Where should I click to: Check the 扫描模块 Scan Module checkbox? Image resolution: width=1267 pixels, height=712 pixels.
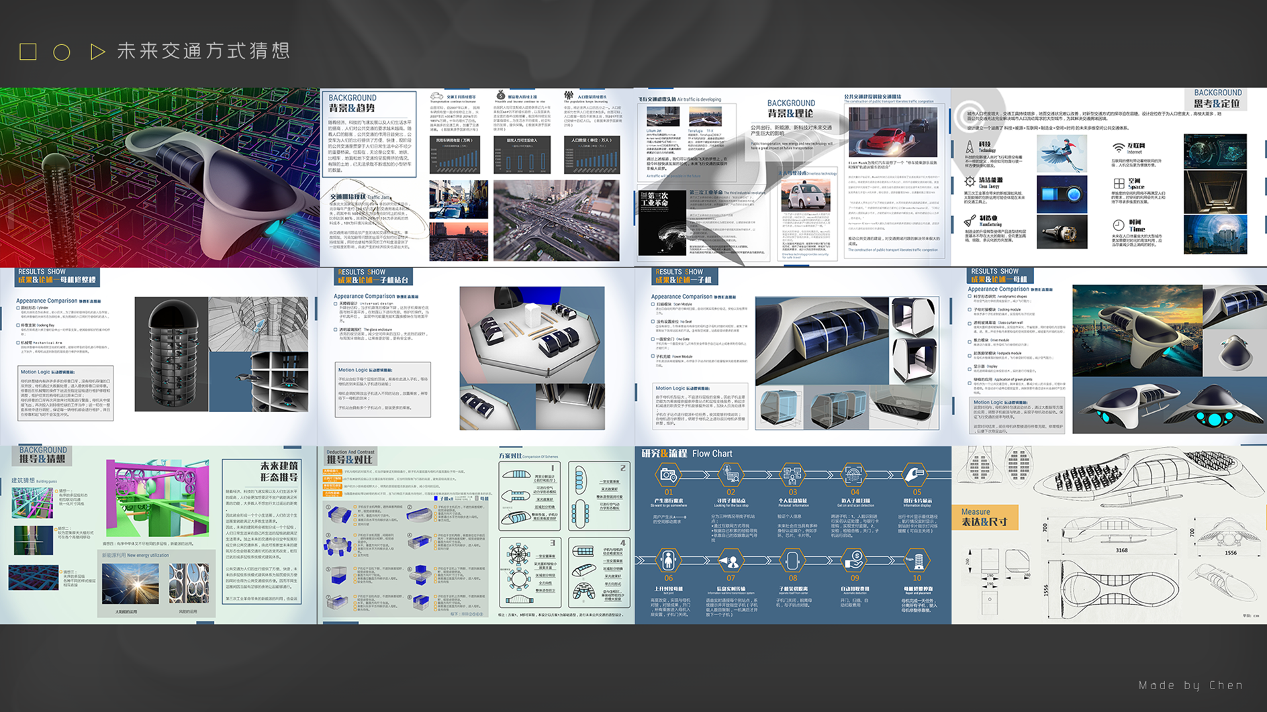652,304
